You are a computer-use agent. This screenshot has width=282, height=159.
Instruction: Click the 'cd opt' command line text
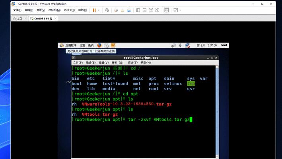click(130, 94)
